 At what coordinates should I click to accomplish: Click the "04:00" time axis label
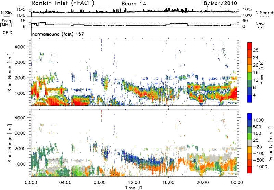point(65,183)
